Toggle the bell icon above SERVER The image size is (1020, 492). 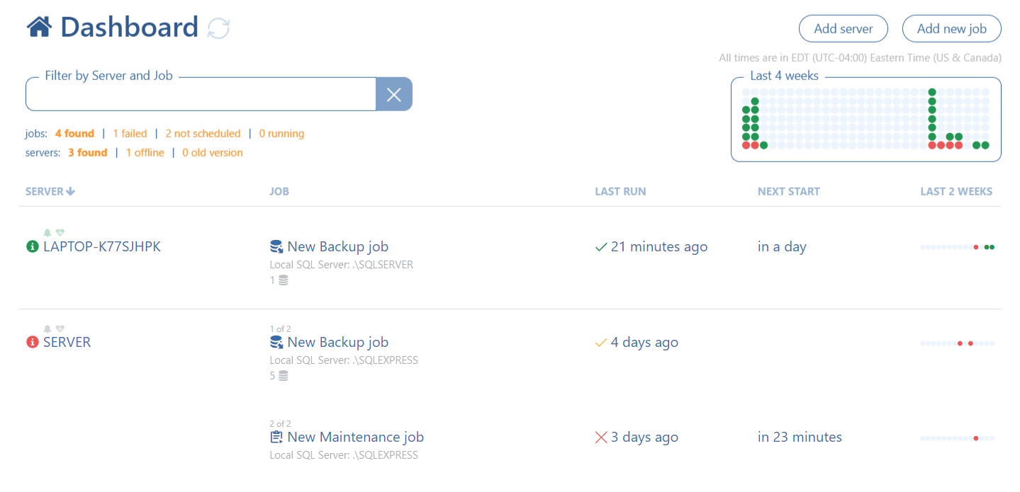46,328
